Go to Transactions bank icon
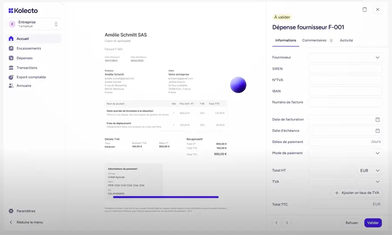Viewport: 392px width, 235px height. coord(11,68)
